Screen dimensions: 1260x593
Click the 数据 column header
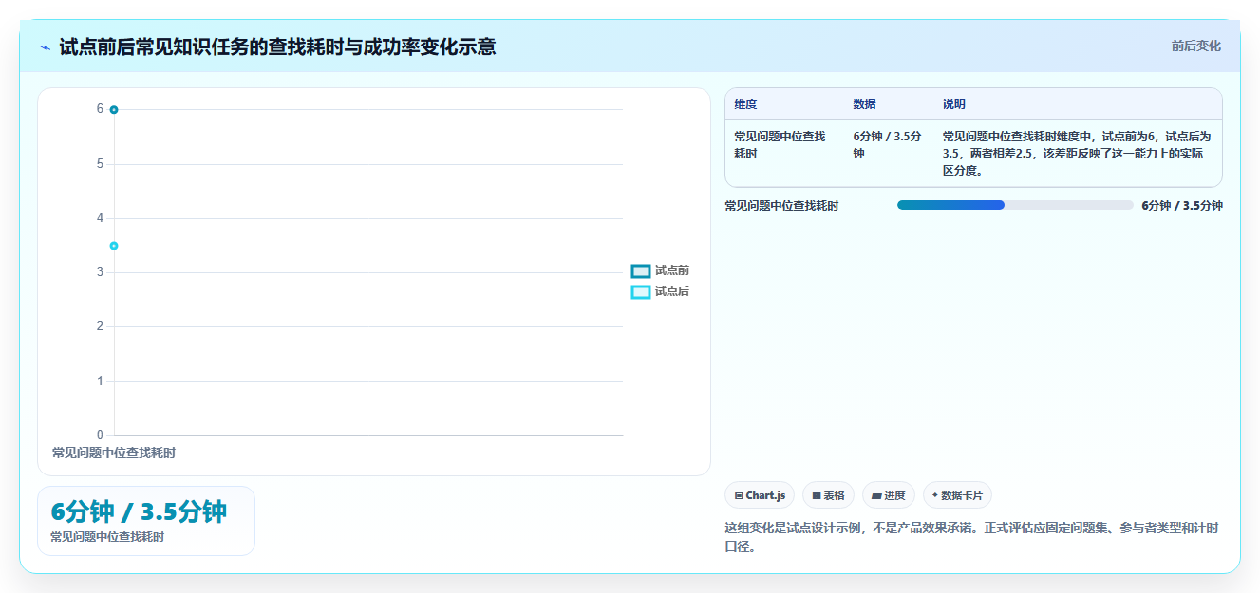(x=864, y=104)
